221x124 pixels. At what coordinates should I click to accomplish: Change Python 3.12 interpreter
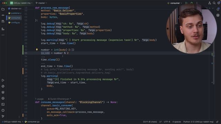click(x=198, y=122)
